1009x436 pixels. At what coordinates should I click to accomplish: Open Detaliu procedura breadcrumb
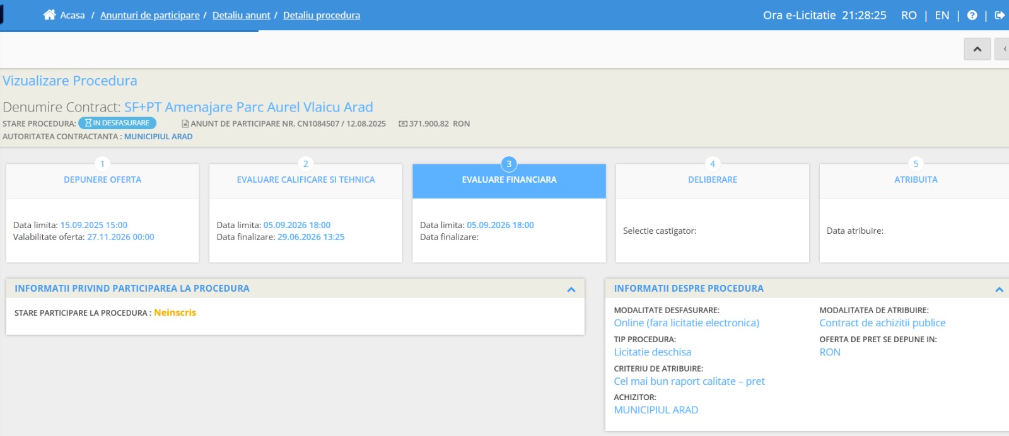(322, 15)
